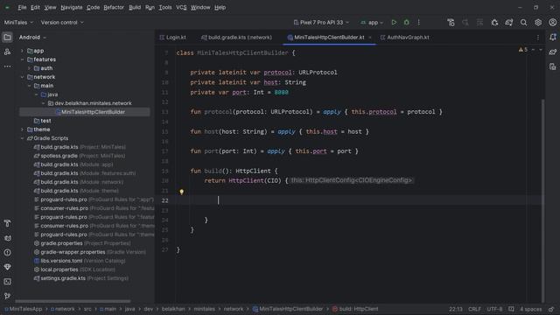The width and height of the screenshot is (560, 315).
Task: Expand the theme folder
Action: (22, 129)
